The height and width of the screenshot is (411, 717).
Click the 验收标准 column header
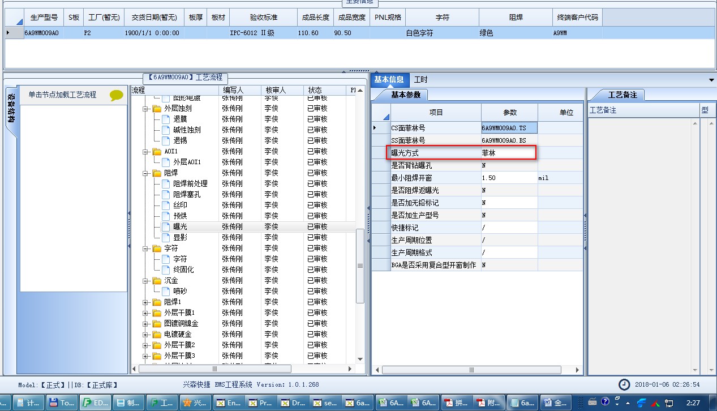263,18
